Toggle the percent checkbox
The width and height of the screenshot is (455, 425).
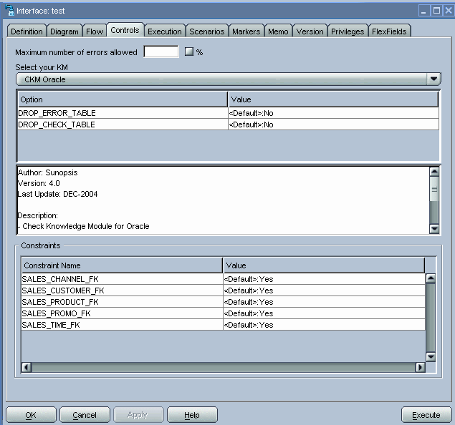tap(189, 52)
